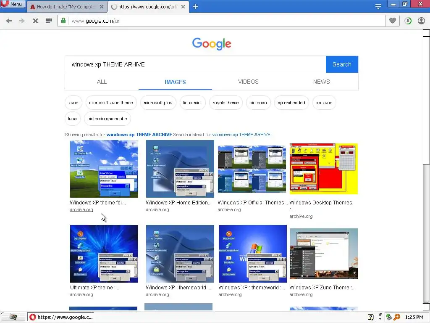Open the user account icon

pos(421,21)
